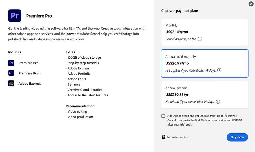Click the Adobe Portfolio extras entry
Image resolution: width=255 pixels, height=152 pixels.
tap(79, 74)
